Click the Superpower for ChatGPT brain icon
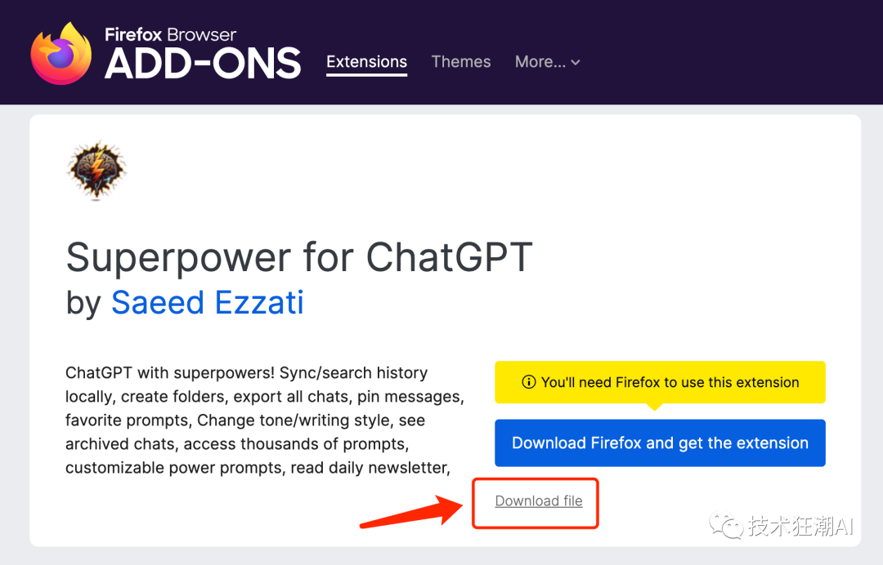883x565 pixels. 96,171
